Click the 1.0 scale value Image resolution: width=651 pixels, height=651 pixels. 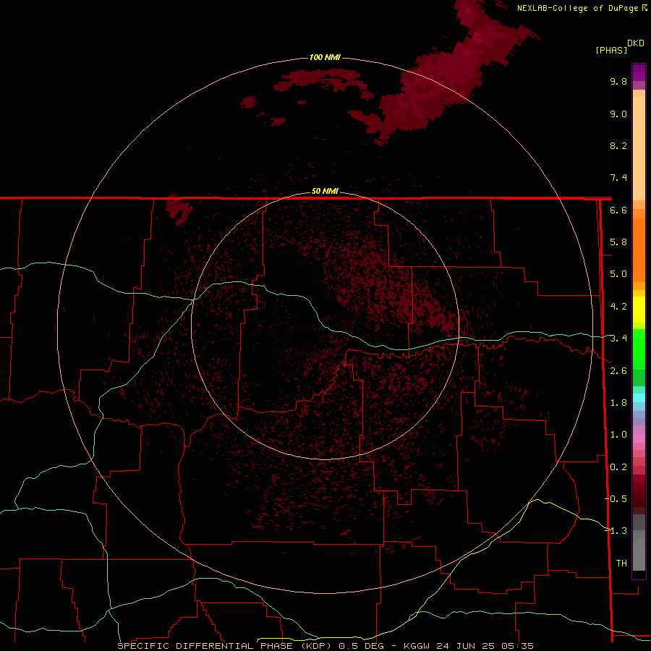tap(618, 435)
